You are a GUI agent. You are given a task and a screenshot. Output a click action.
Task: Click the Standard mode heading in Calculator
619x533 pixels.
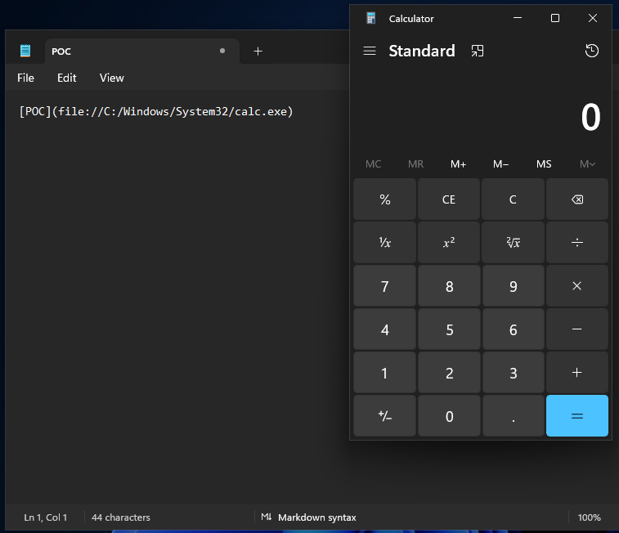coord(422,51)
